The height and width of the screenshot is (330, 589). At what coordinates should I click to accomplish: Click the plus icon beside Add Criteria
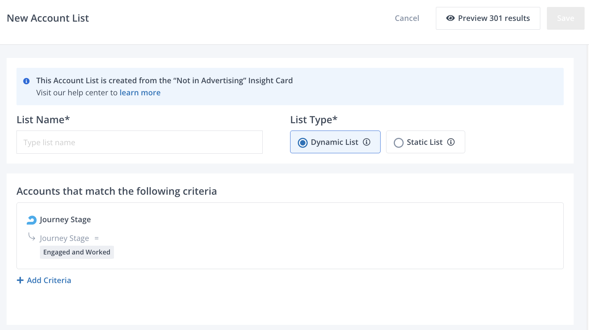20,280
